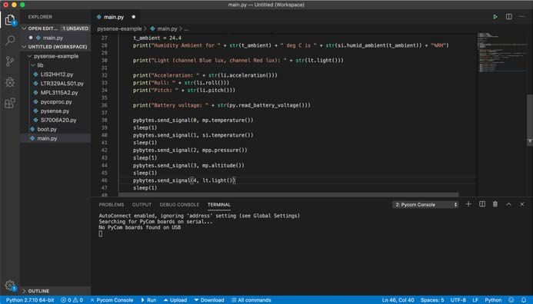Switch to the Terminal tab
The height and width of the screenshot is (304, 533).
coord(219,205)
